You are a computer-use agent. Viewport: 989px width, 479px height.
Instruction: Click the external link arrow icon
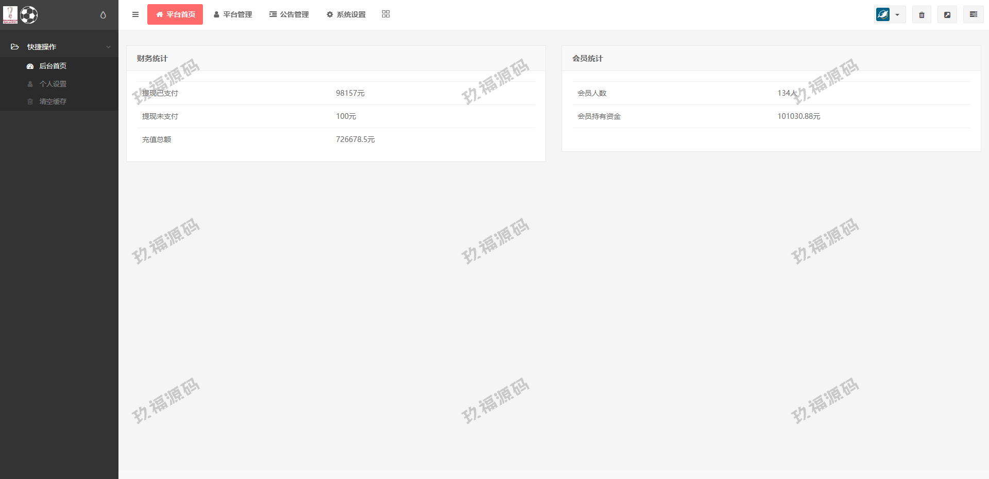click(947, 15)
